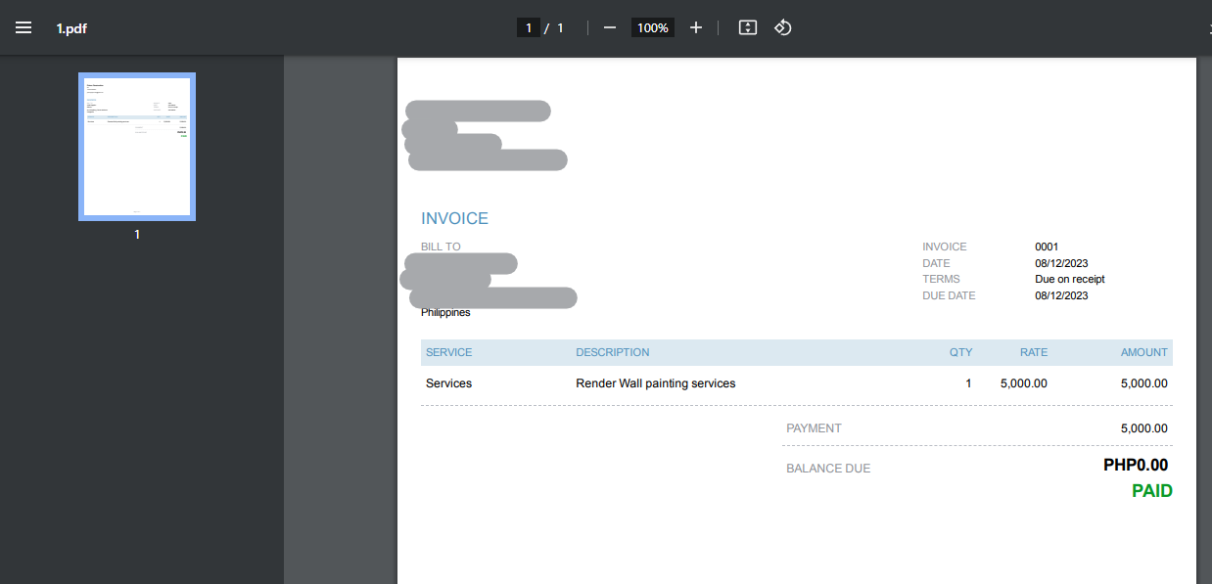Click the current page number field

[x=529, y=27]
